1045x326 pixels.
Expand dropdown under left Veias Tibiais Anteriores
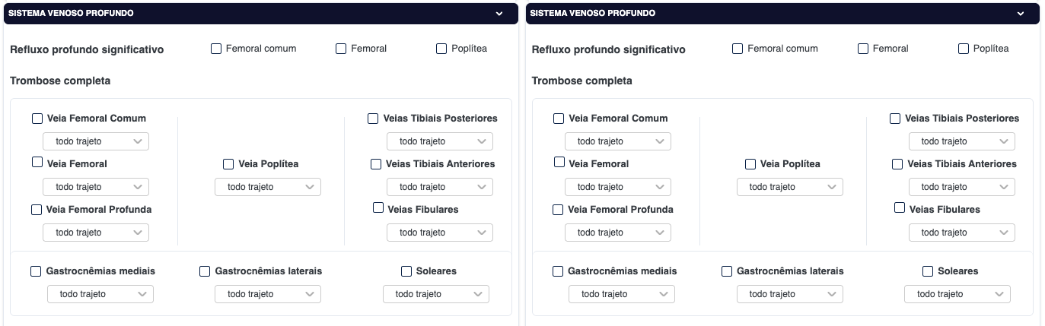[439, 187]
